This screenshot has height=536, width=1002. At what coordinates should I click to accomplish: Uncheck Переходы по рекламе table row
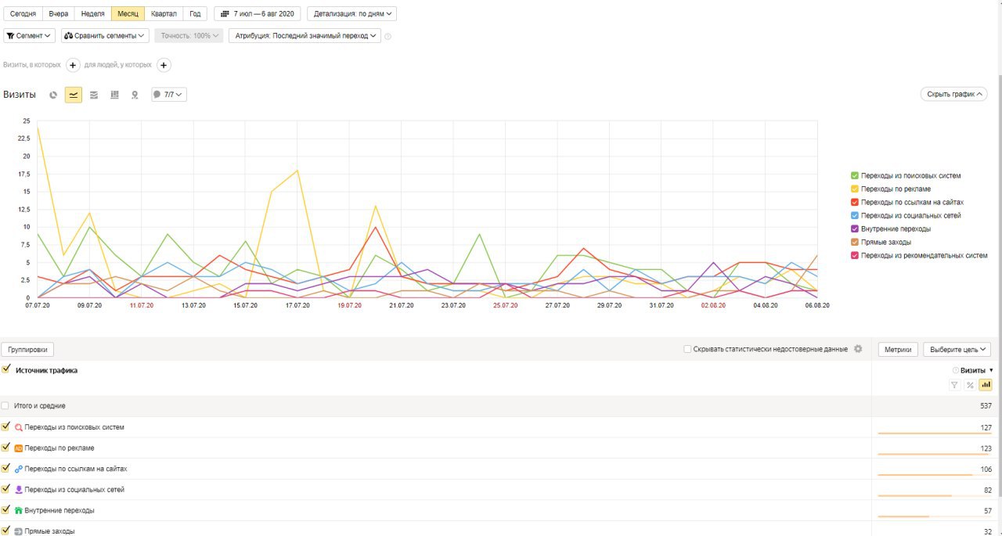[5, 448]
